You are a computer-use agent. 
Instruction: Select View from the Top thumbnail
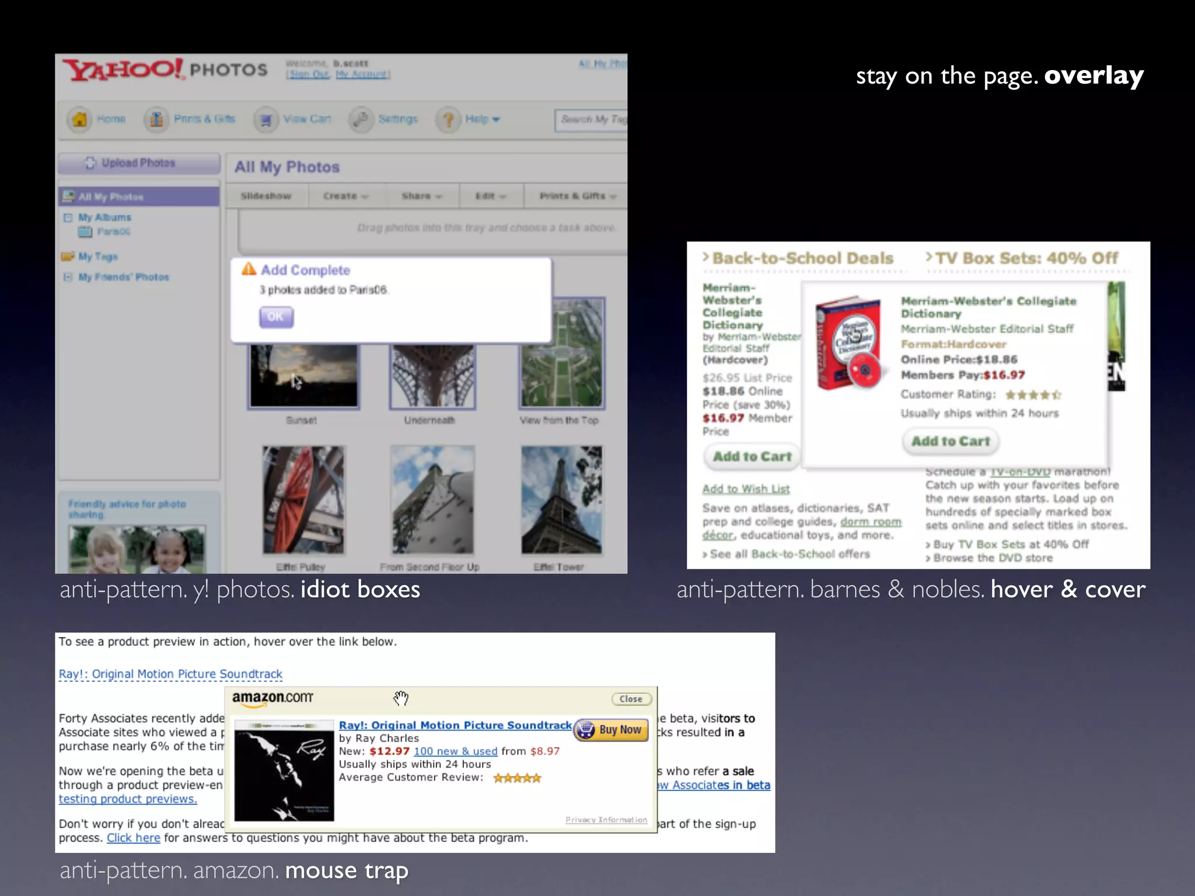click(x=561, y=353)
